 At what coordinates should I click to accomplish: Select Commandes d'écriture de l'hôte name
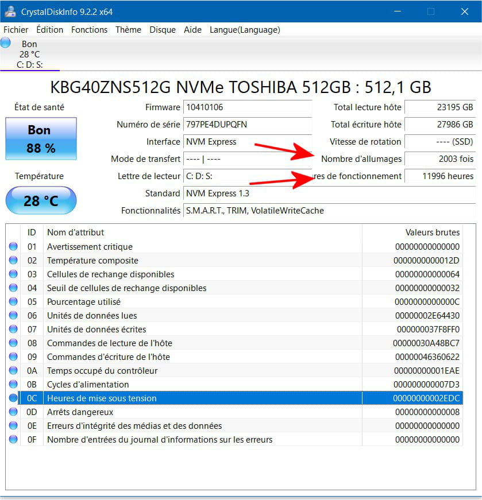pyautogui.click(x=108, y=357)
